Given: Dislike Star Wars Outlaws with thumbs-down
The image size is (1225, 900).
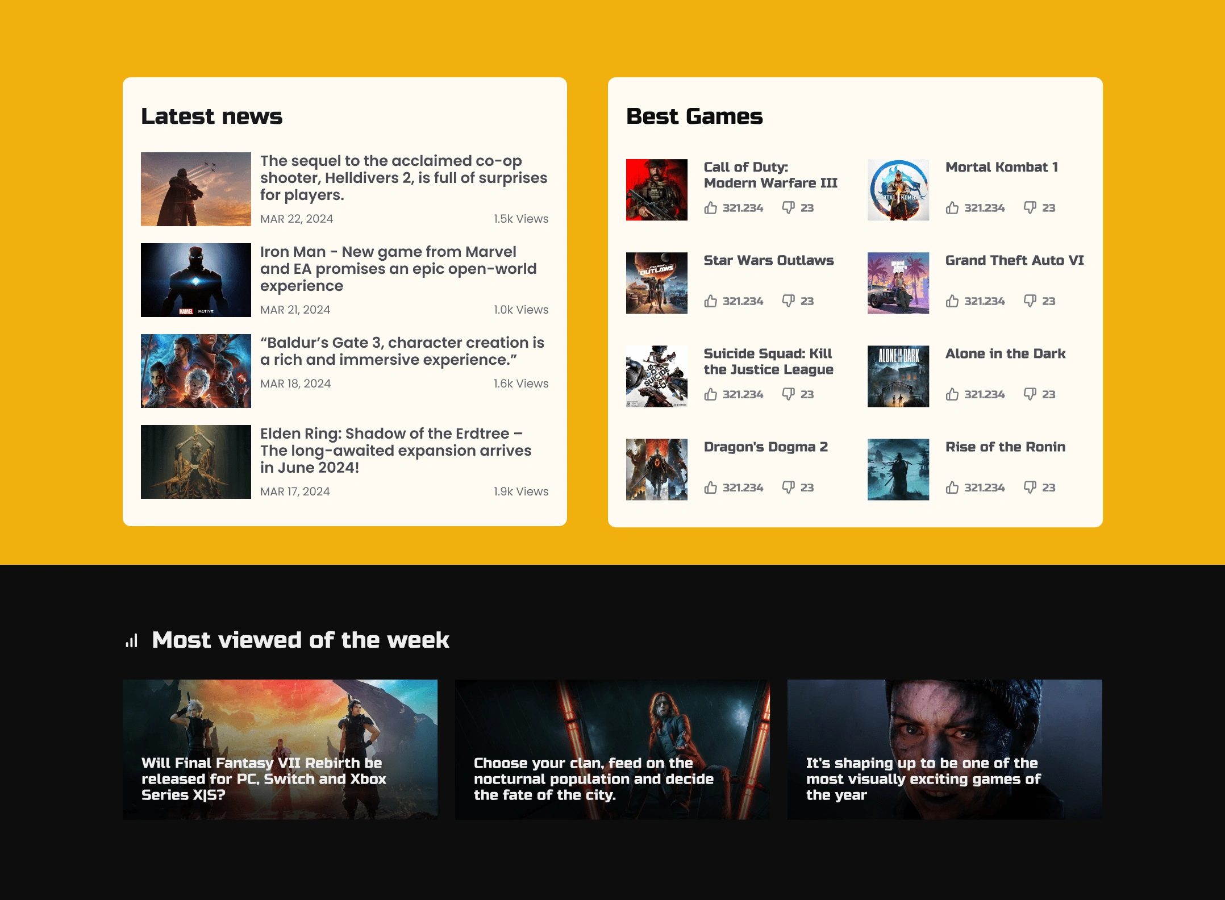Looking at the screenshot, I should click(788, 301).
